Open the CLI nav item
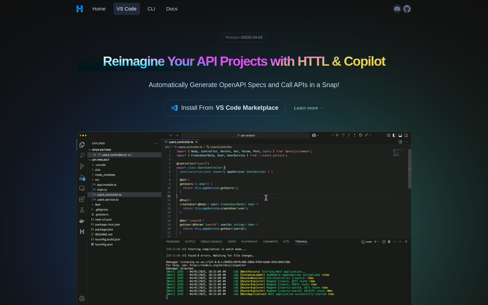This screenshot has height=305, width=488. click(x=151, y=9)
